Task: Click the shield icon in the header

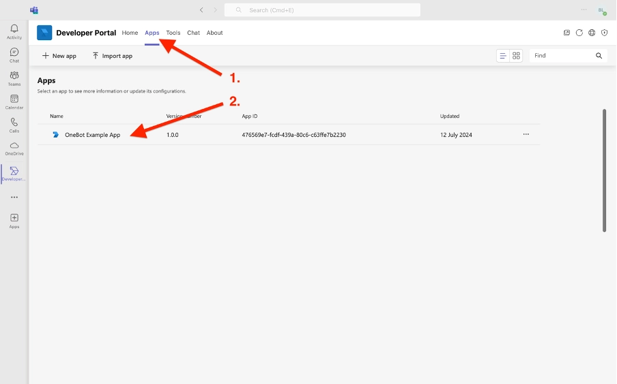Action: pyautogui.click(x=605, y=33)
